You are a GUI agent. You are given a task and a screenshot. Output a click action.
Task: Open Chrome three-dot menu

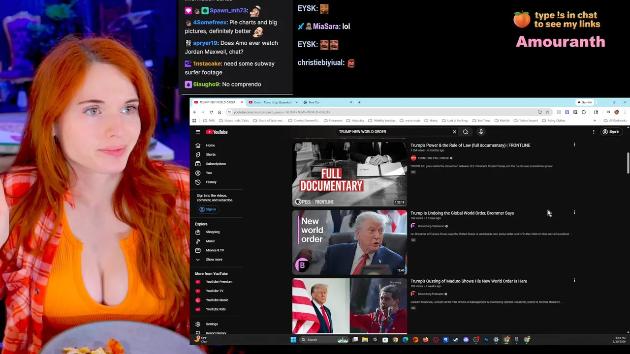coord(625,112)
